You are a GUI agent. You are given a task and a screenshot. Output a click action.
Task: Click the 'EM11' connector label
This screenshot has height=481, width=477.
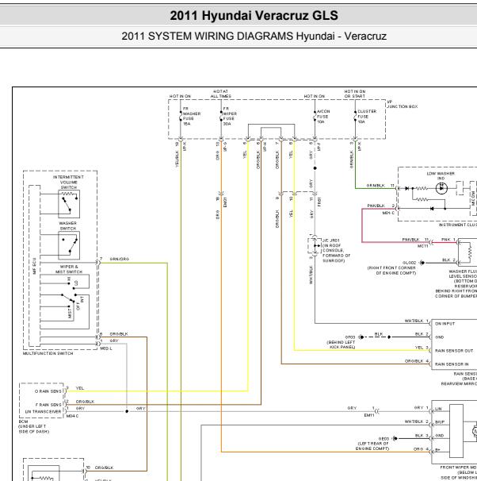(x=369, y=415)
